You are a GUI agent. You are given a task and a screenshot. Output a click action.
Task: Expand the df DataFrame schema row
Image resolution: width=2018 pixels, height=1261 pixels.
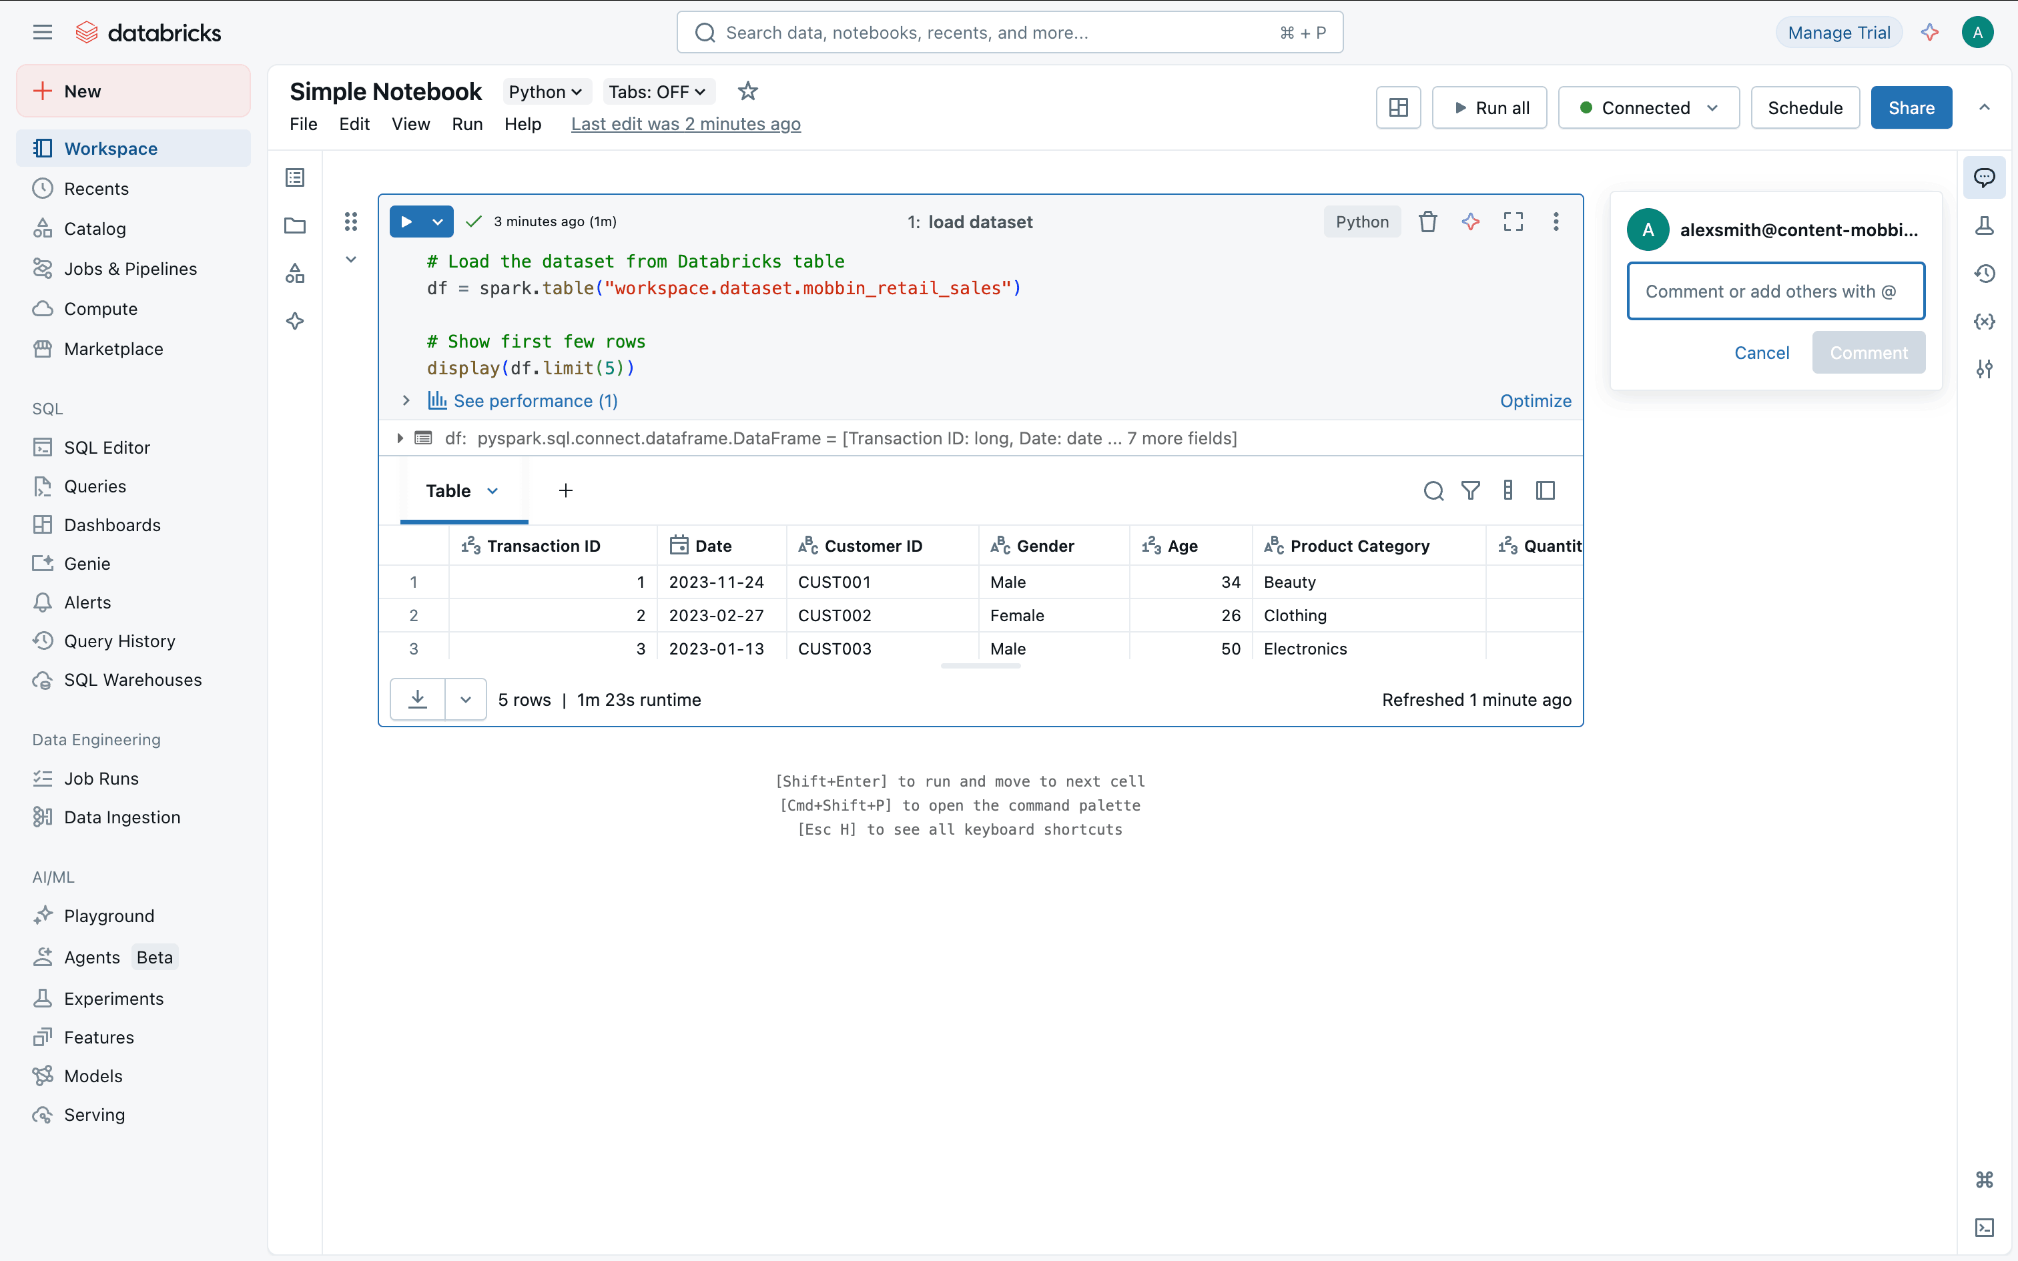[x=400, y=438]
